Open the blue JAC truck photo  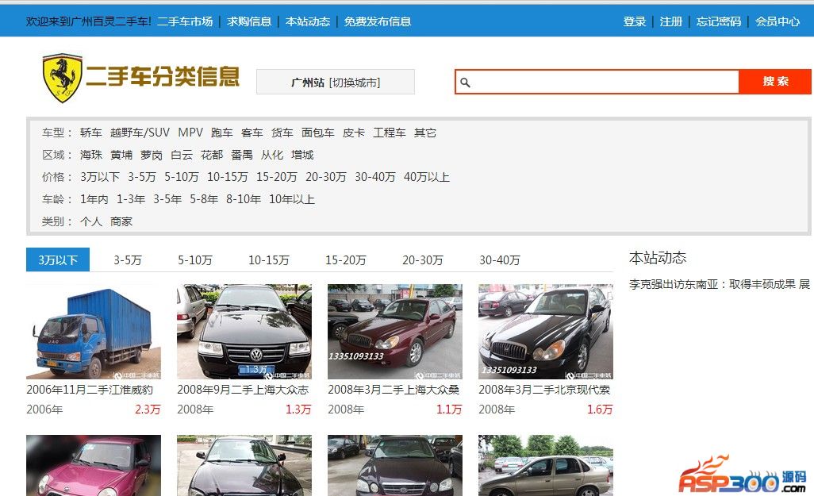coord(94,332)
